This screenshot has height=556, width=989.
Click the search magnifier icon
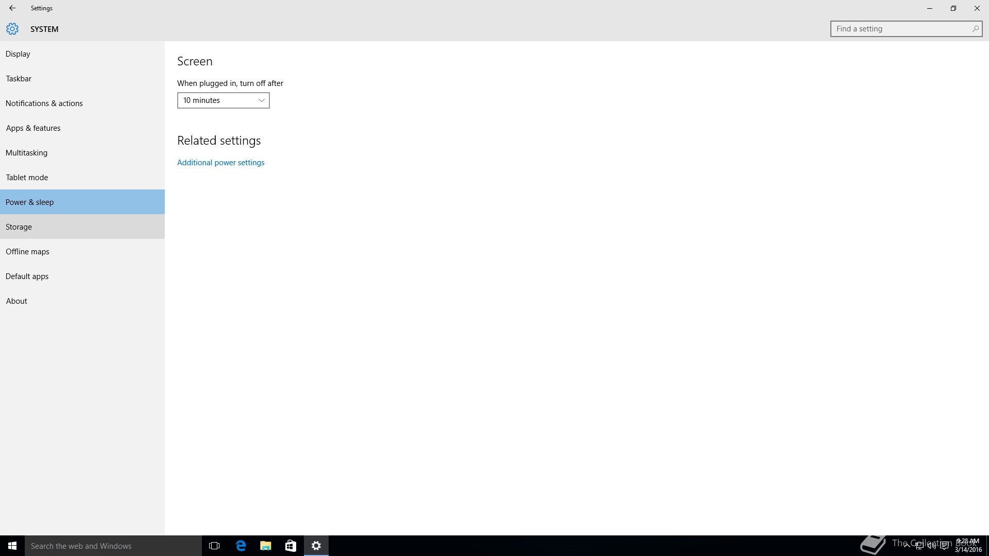975,29
